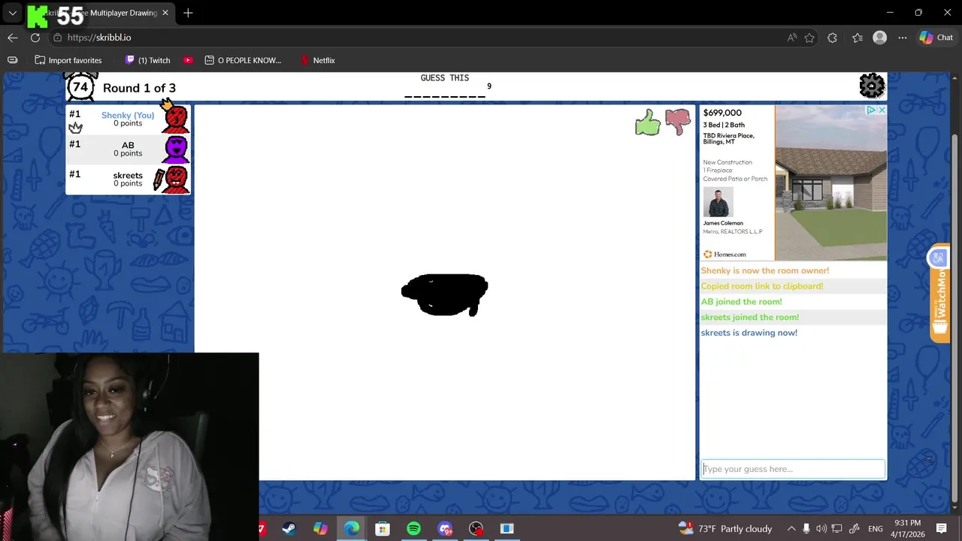Open Spotify from the taskbar
Screen dimensions: 962x541
pyautogui.click(x=413, y=529)
